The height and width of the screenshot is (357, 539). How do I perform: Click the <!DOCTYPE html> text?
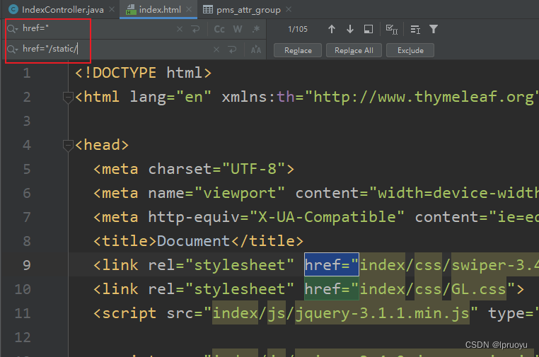pos(143,73)
